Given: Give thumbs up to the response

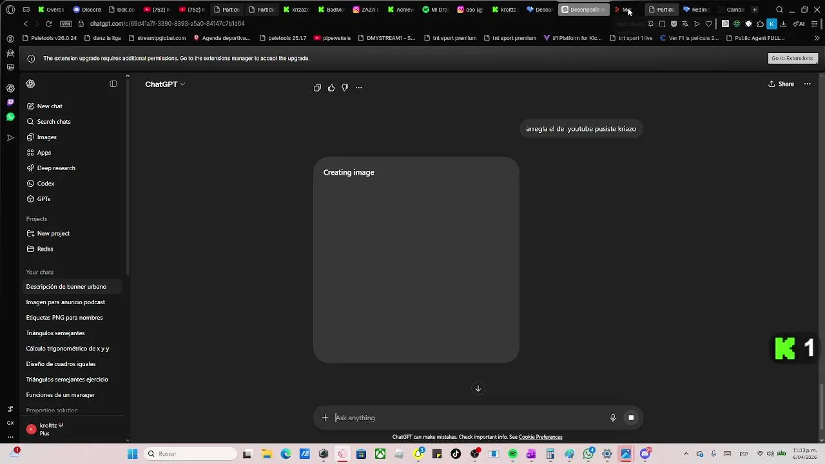Looking at the screenshot, I should pos(331,88).
